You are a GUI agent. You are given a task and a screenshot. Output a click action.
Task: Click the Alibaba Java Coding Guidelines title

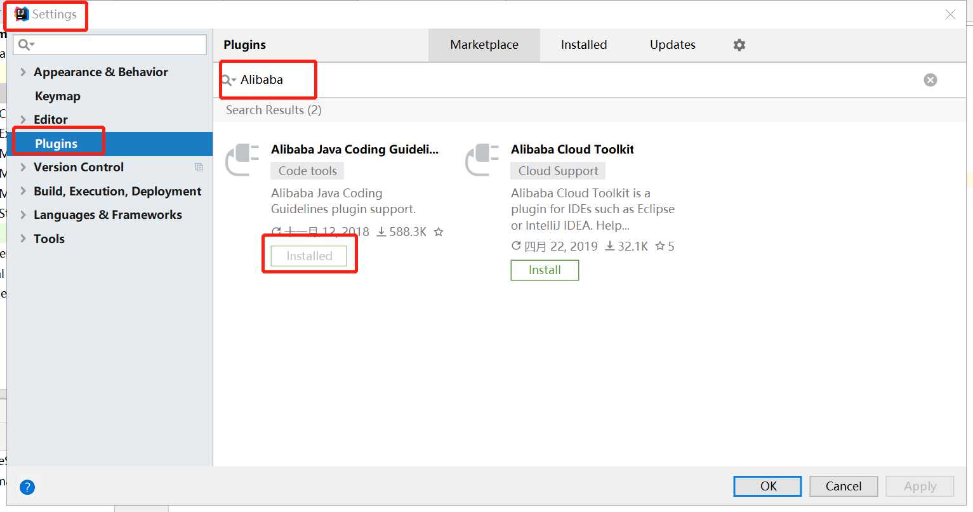pos(355,150)
